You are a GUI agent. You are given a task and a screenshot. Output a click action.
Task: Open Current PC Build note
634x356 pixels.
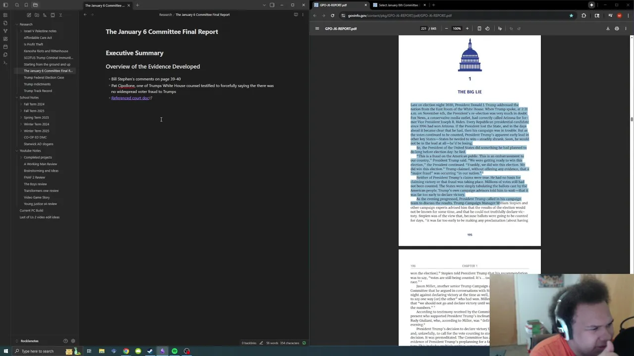coord(31,210)
